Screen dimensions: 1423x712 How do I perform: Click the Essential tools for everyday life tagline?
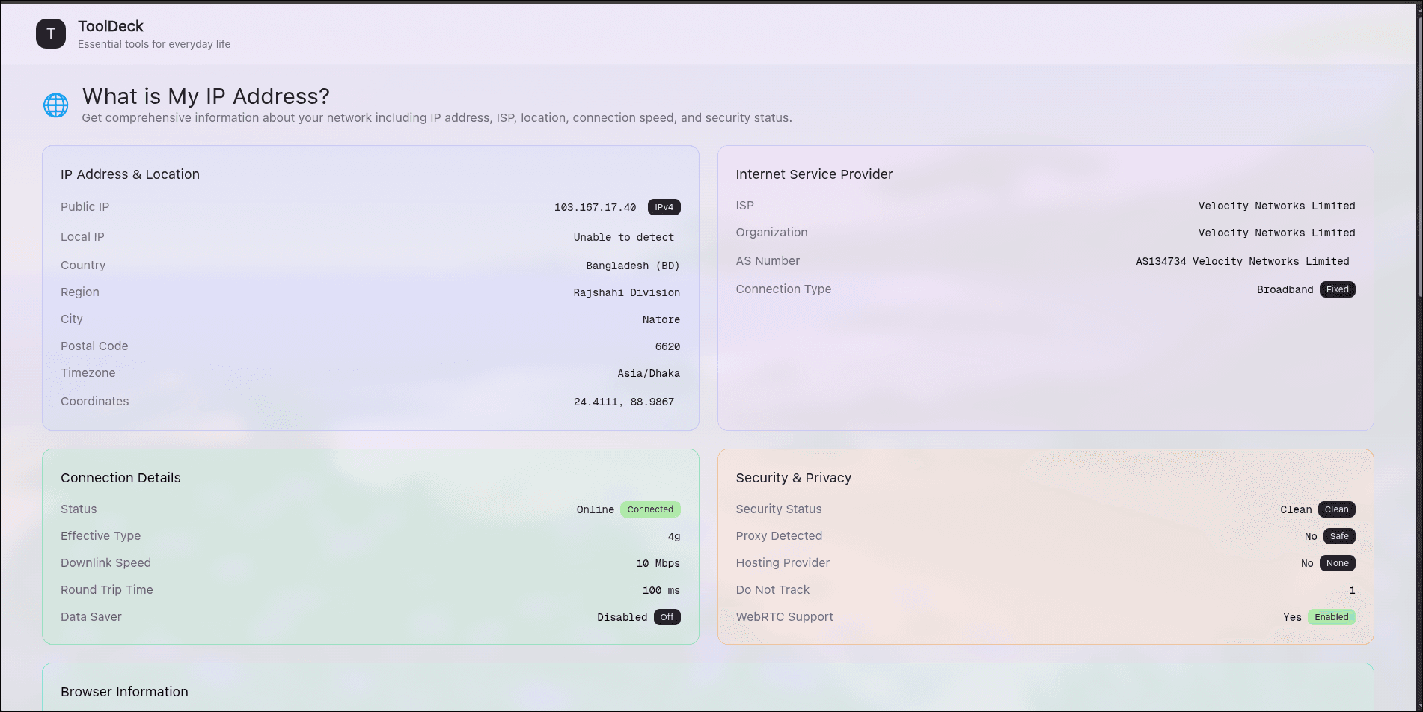(154, 44)
